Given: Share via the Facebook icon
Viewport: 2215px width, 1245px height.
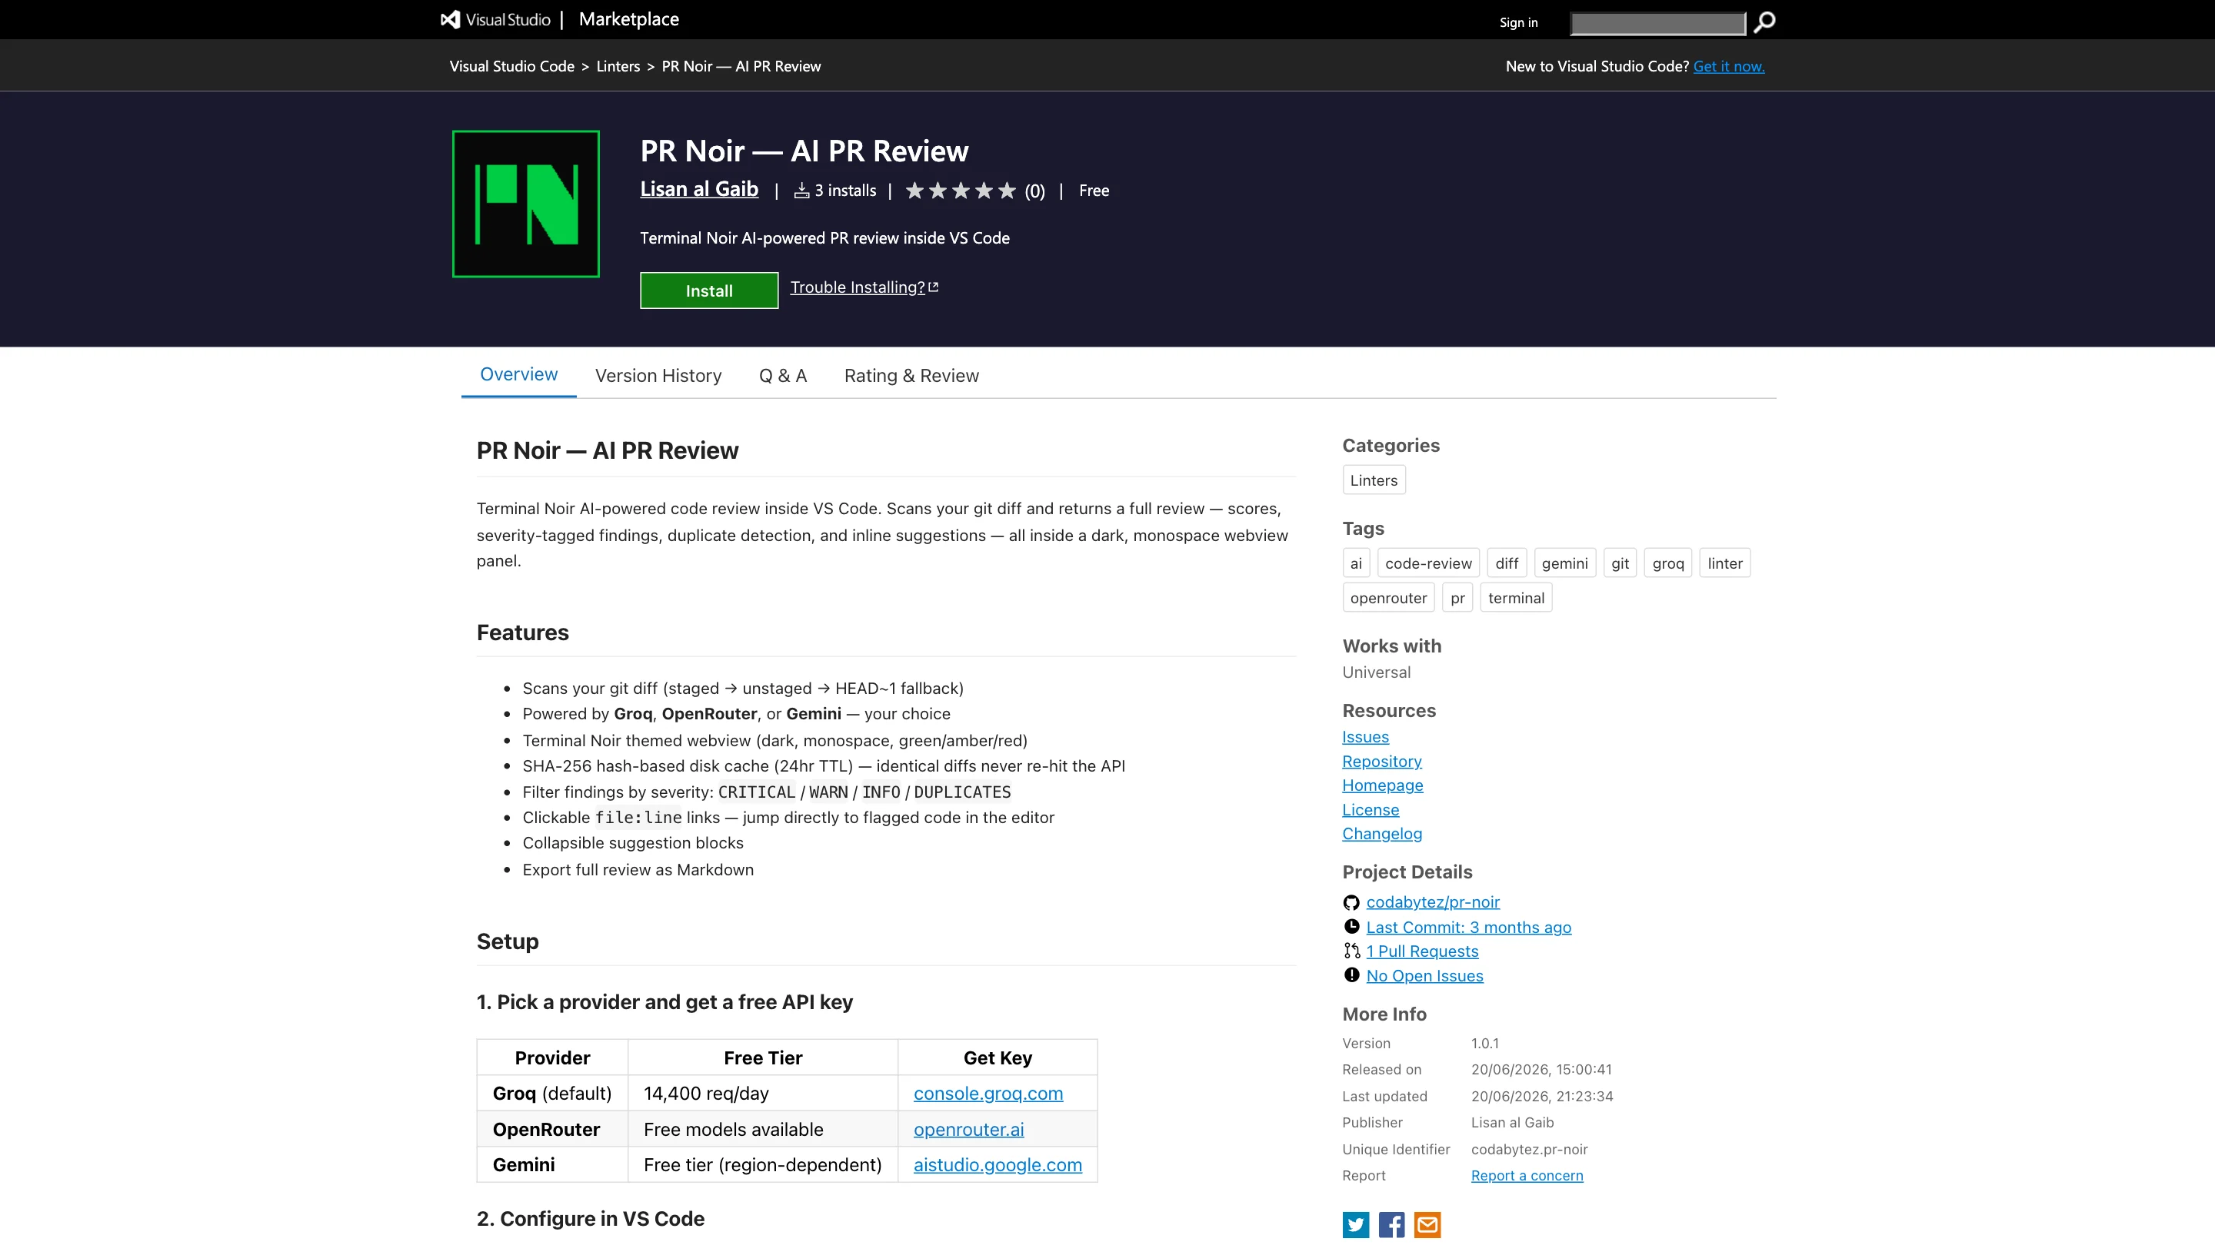Looking at the screenshot, I should (1391, 1224).
